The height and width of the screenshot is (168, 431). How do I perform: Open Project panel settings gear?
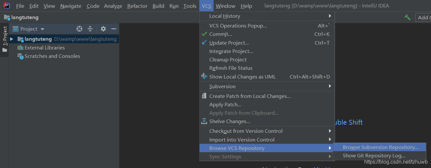pyautogui.click(x=103, y=29)
